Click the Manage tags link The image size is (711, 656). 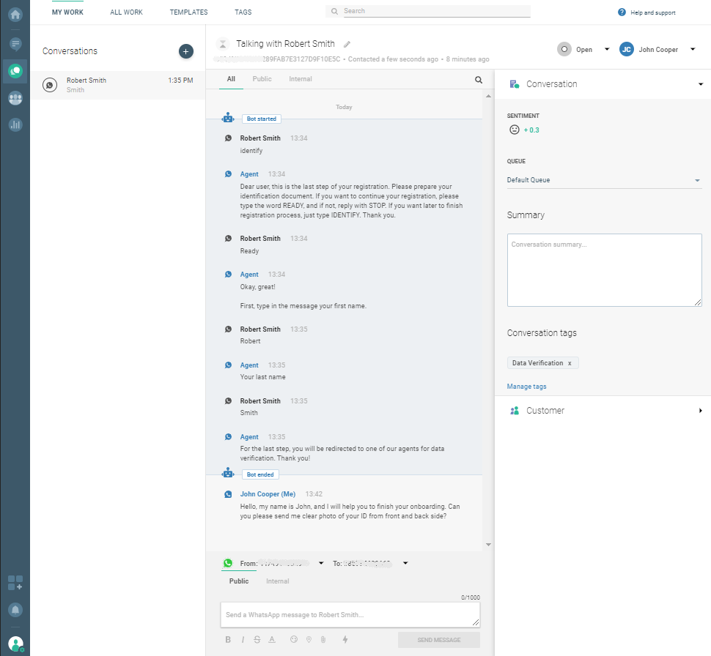(x=526, y=387)
